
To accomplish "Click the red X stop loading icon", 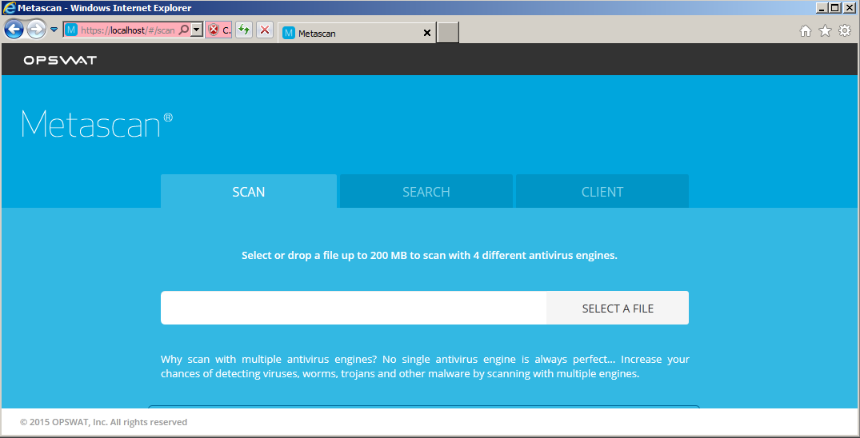I will tap(265, 30).
